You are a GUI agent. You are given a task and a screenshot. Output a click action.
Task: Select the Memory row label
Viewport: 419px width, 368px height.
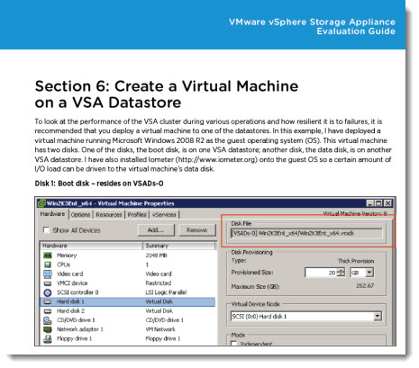pyautogui.click(x=67, y=256)
